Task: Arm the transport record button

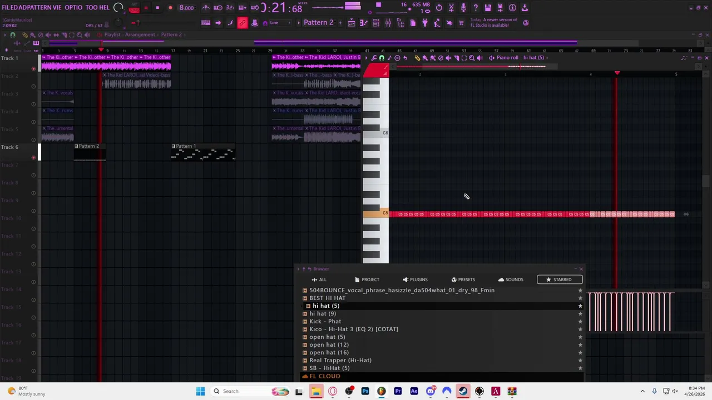Action: point(170,8)
